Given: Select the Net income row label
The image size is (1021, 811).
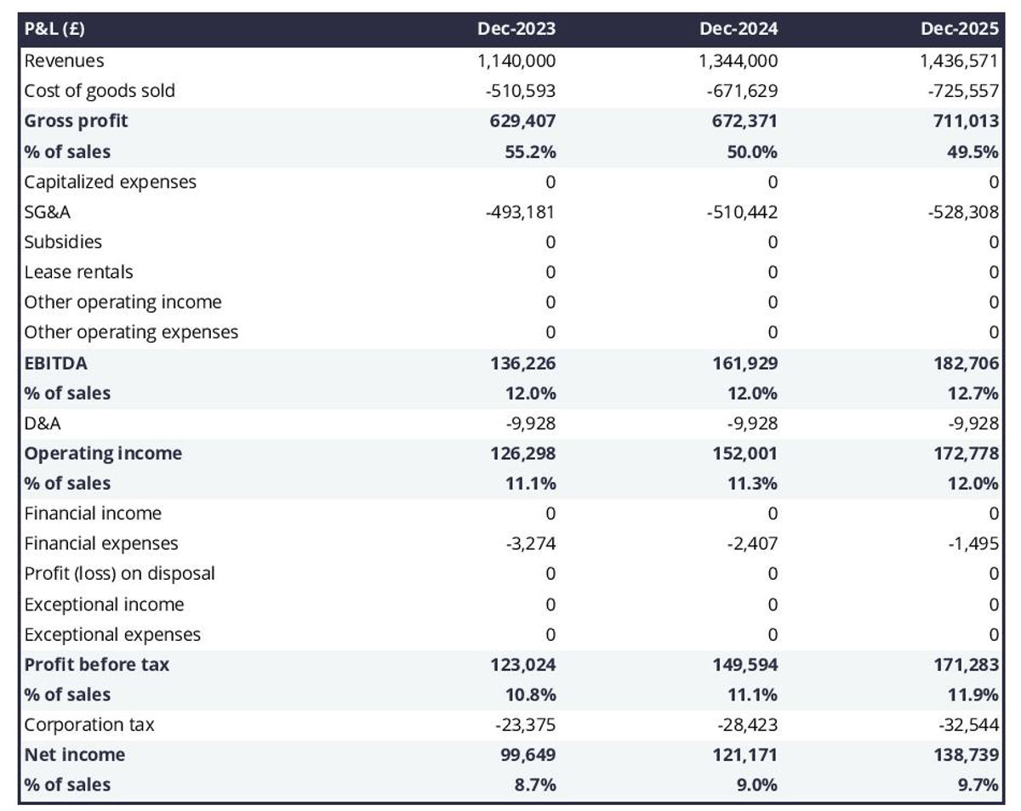Looking at the screenshot, I should point(74,755).
